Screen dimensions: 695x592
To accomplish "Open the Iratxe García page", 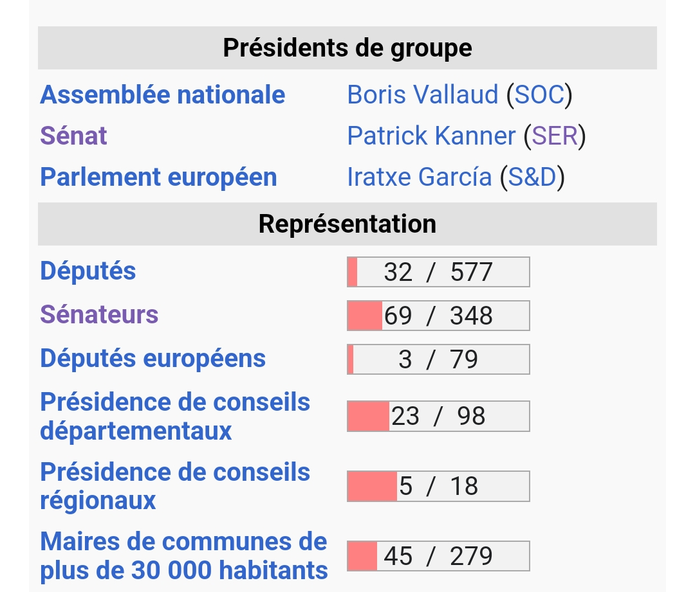I will [x=420, y=177].
